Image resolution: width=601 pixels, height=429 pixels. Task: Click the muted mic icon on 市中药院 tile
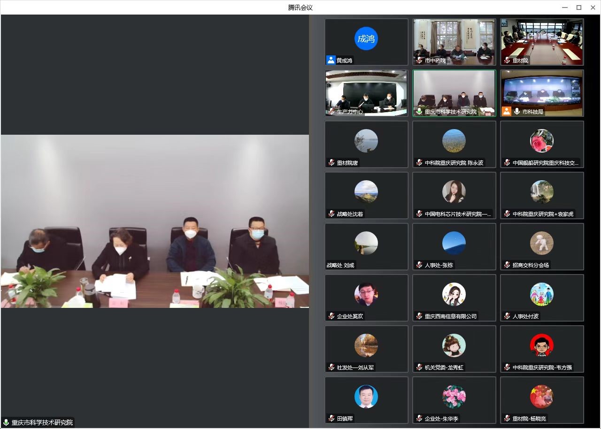(x=419, y=61)
